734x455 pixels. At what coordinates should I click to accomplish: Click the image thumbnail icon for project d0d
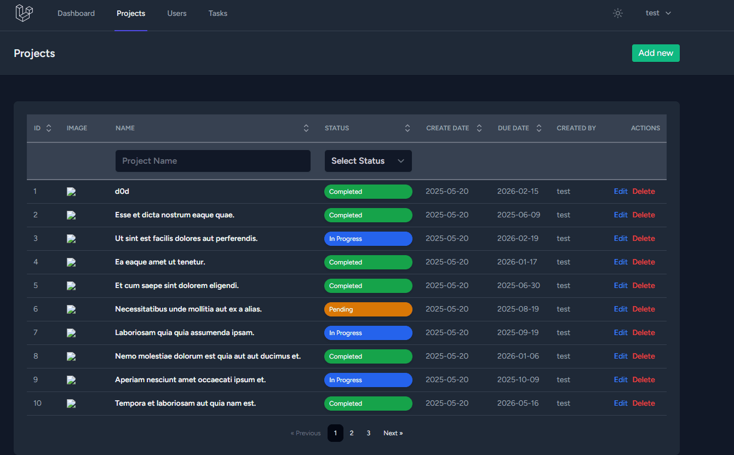click(71, 192)
